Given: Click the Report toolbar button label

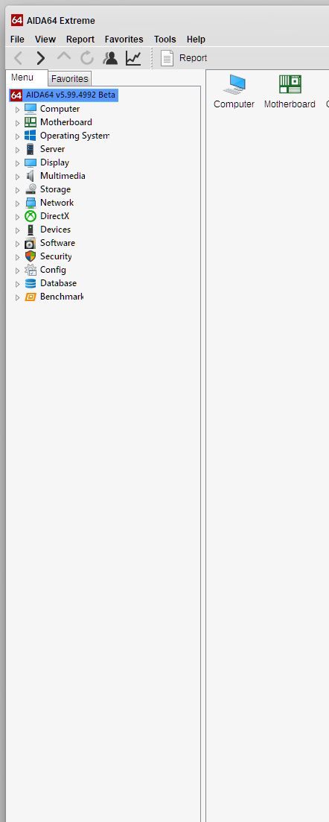Looking at the screenshot, I should (x=194, y=58).
